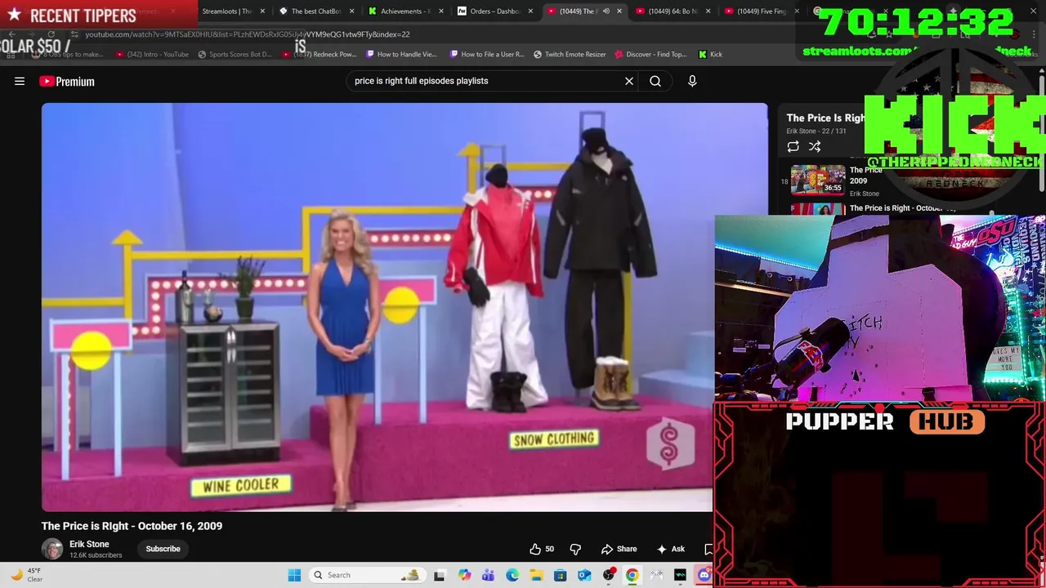Screen dimensions: 1046x588
Task: Switch to Five Fing YouTube tab
Action: click(762, 11)
